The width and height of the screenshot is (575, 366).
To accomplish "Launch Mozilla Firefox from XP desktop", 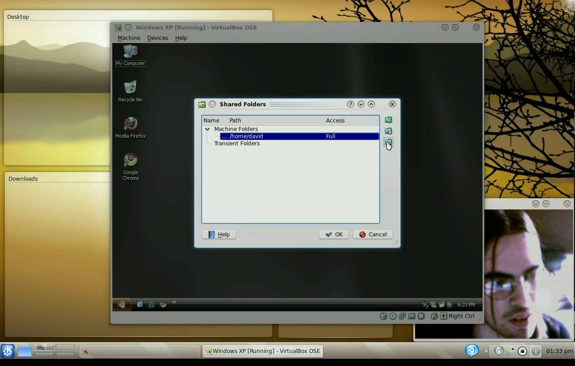I will [x=130, y=128].
